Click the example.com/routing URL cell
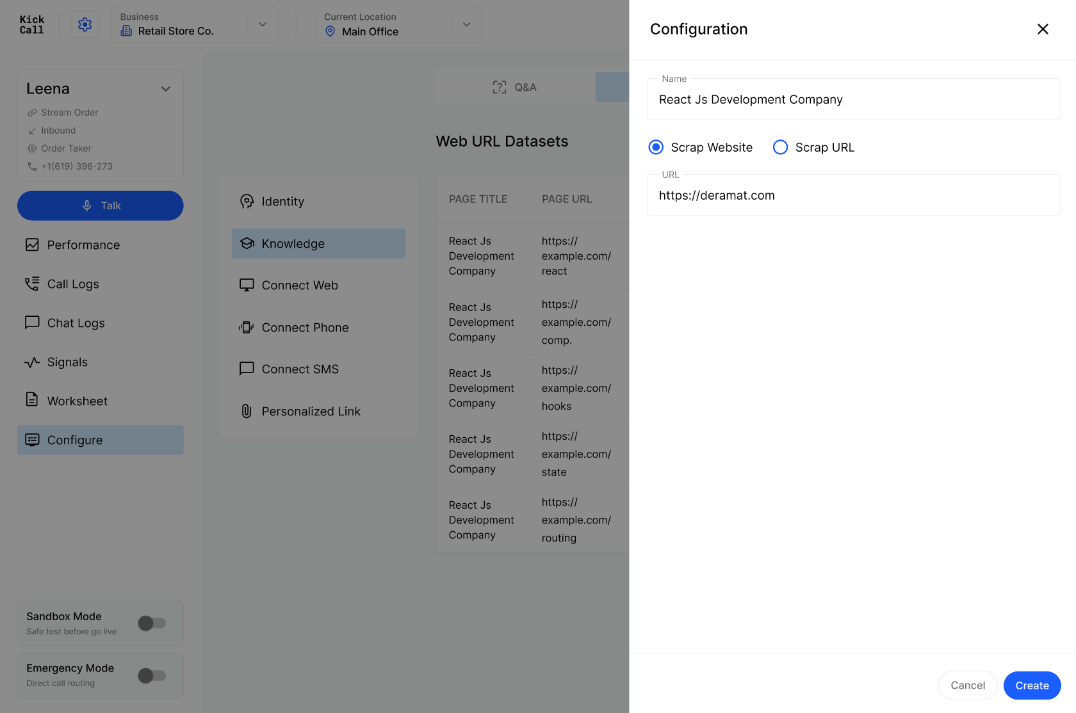 pyautogui.click(x=576, y=520)
